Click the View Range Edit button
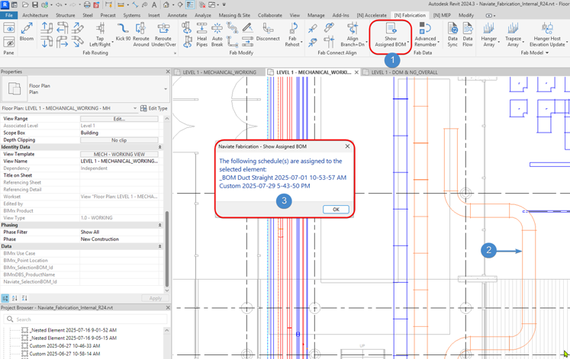Image resolution: width=570 pixels, height=359 pixels. 119,119
